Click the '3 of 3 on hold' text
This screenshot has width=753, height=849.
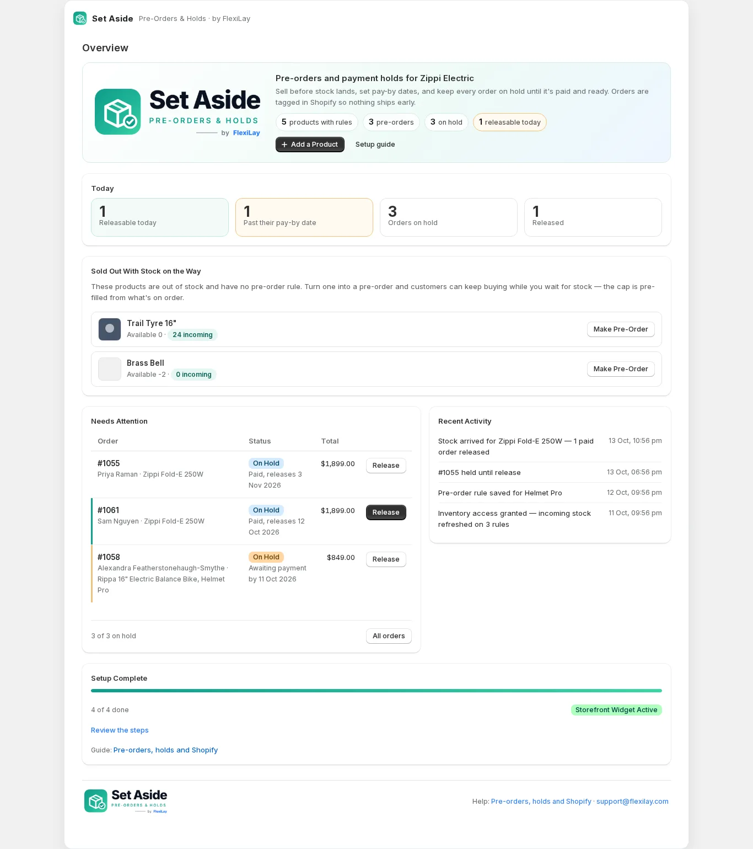114,636
